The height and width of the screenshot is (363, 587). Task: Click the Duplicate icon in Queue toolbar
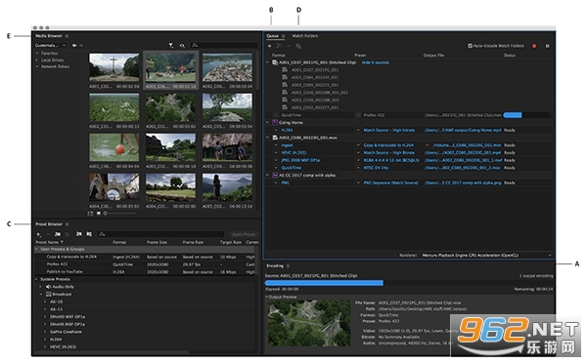(298, 46)
